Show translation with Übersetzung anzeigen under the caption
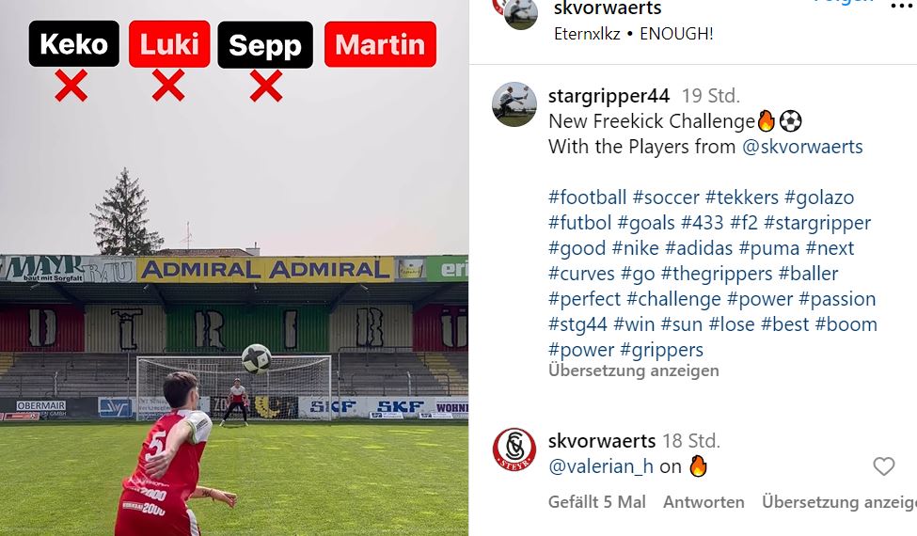917x536 pixels. [x=633, y=370]
